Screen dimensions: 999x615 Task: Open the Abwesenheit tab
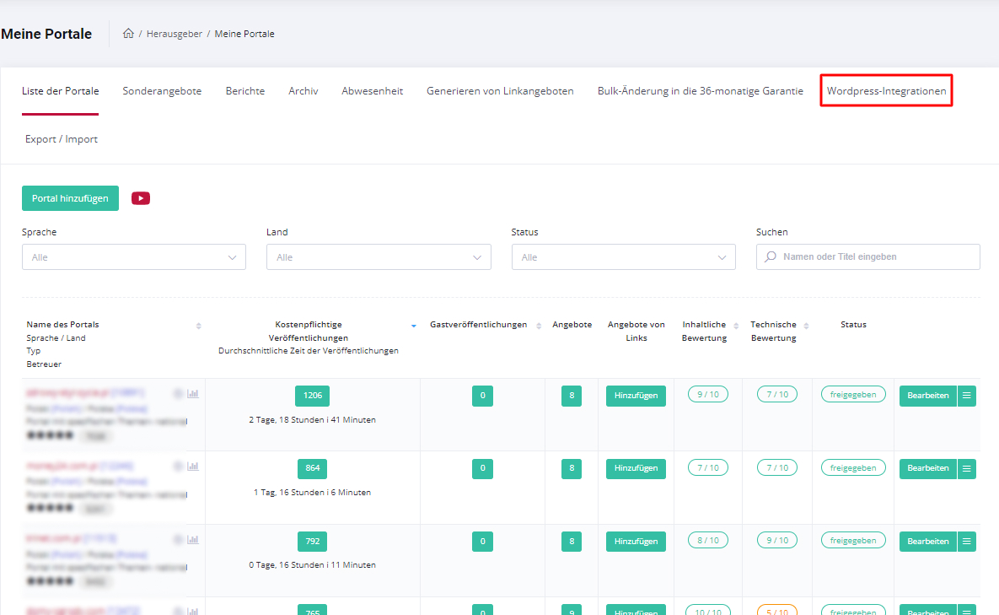coord(372,91)
